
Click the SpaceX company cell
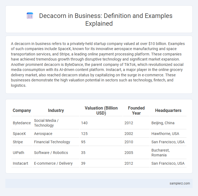click(x=22, y=134)
